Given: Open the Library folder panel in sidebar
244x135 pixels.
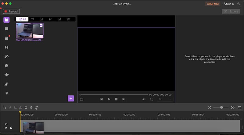Looking at the screenshot, I should pyautogui.click(x=6, y=20).
